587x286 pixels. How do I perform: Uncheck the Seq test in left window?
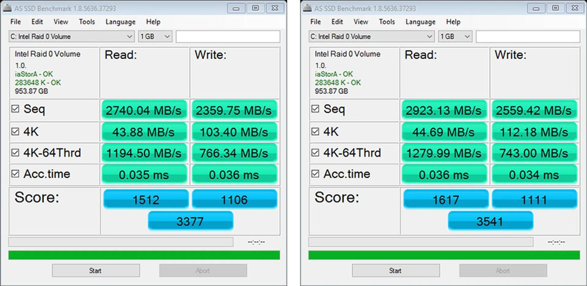(x=15, y=109)
